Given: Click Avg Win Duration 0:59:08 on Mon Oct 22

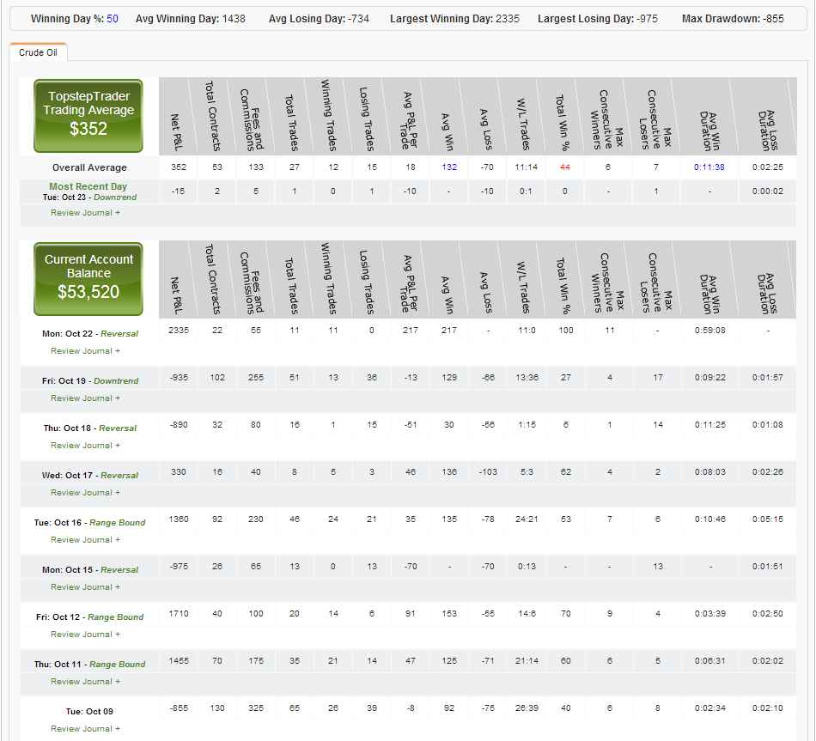Looking at the screenshot, I should [x=709, y=331].
